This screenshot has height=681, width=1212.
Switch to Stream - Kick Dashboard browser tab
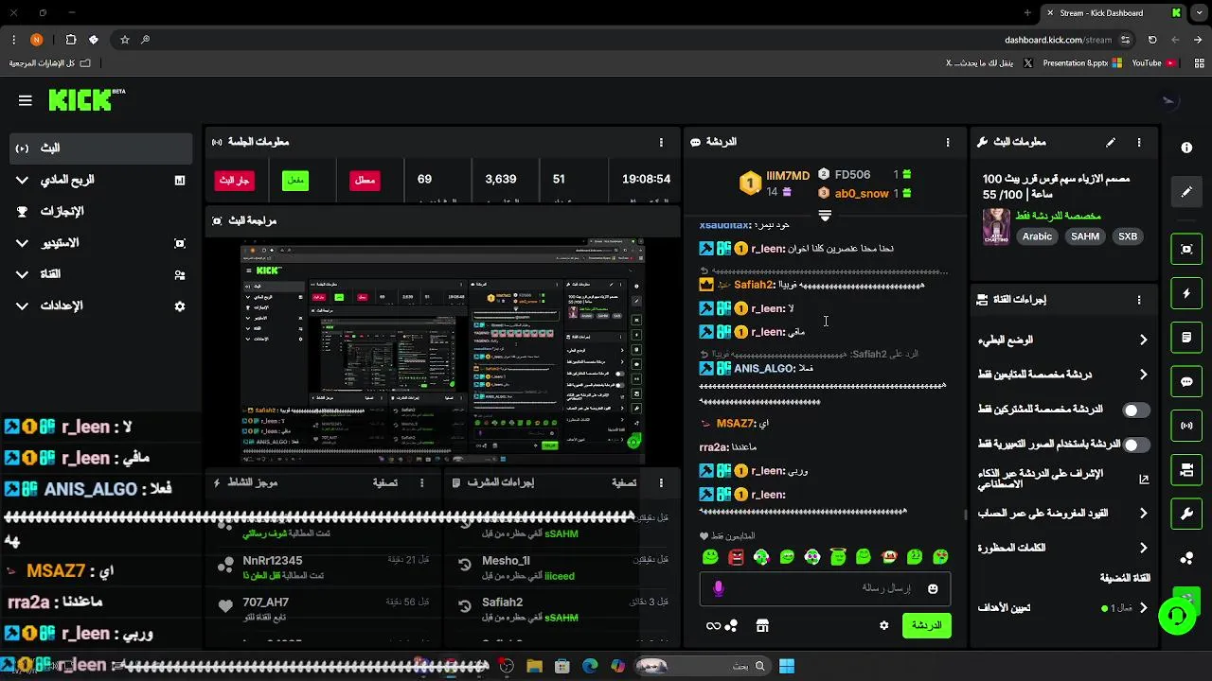(x=1114, y=13)
